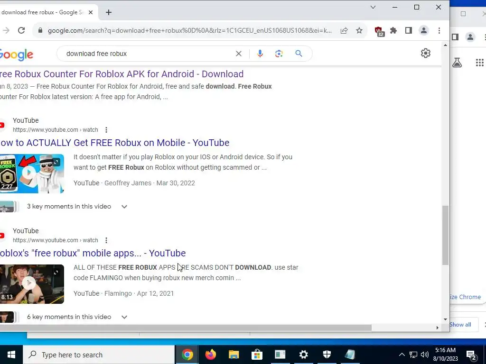
Task: Open File Explorer from the taskbar
Action: [234, 355]
